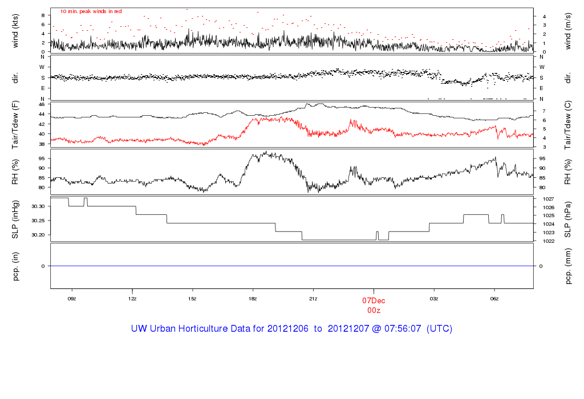The width and height of the screenshot is (584, 399).
Task: Click the left 'RH (%)' axis label
Action: click(15, 172)
